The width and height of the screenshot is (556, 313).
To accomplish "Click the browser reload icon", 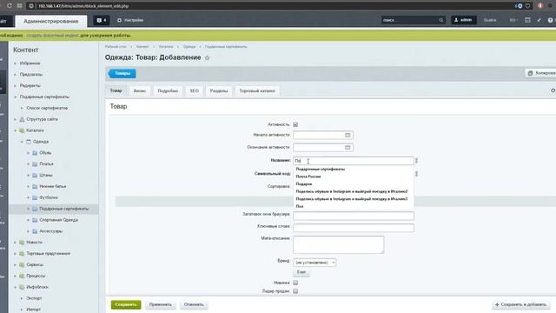I will pyautogui.click(x=10, y=6).
